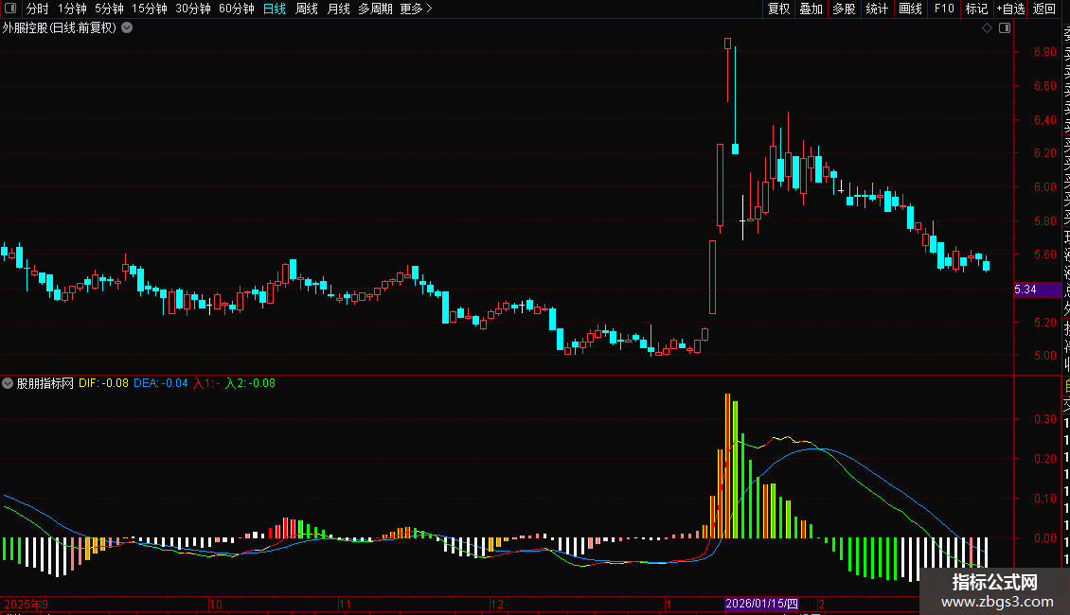The height and width of the screenshot is (615, 1070).
Task: Click the 2025年9 label on time axis
Action: pos(26,604)
